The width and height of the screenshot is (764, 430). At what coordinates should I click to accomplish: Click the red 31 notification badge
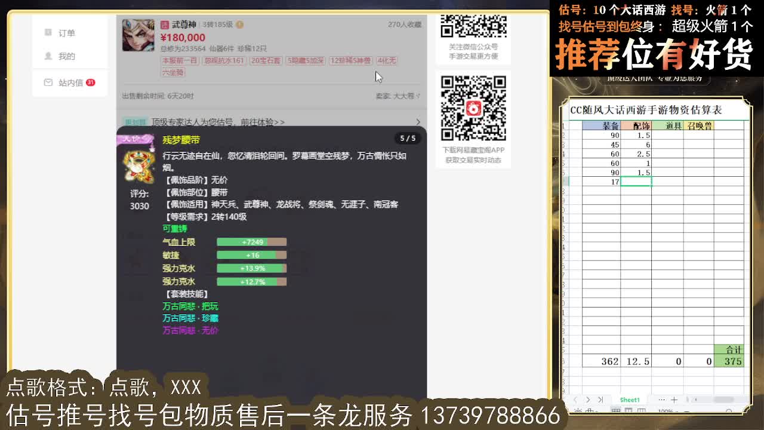(90, 82)
